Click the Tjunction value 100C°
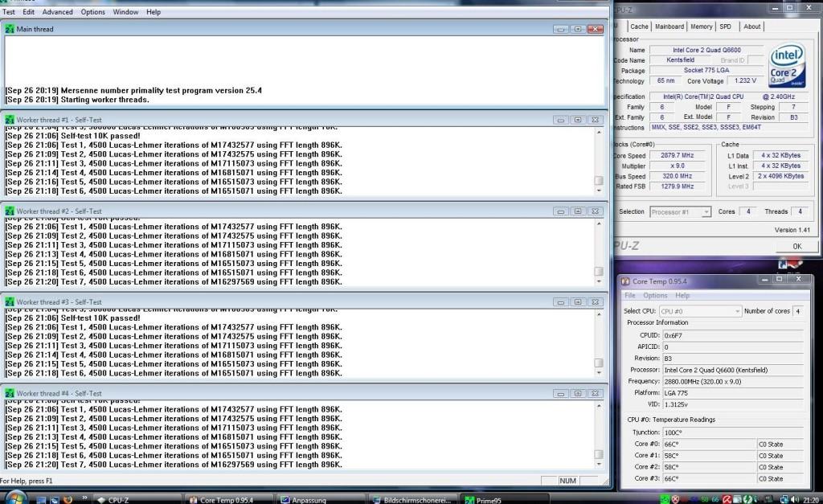This screenshot has height=504, width=823. (x=733, y=432)
